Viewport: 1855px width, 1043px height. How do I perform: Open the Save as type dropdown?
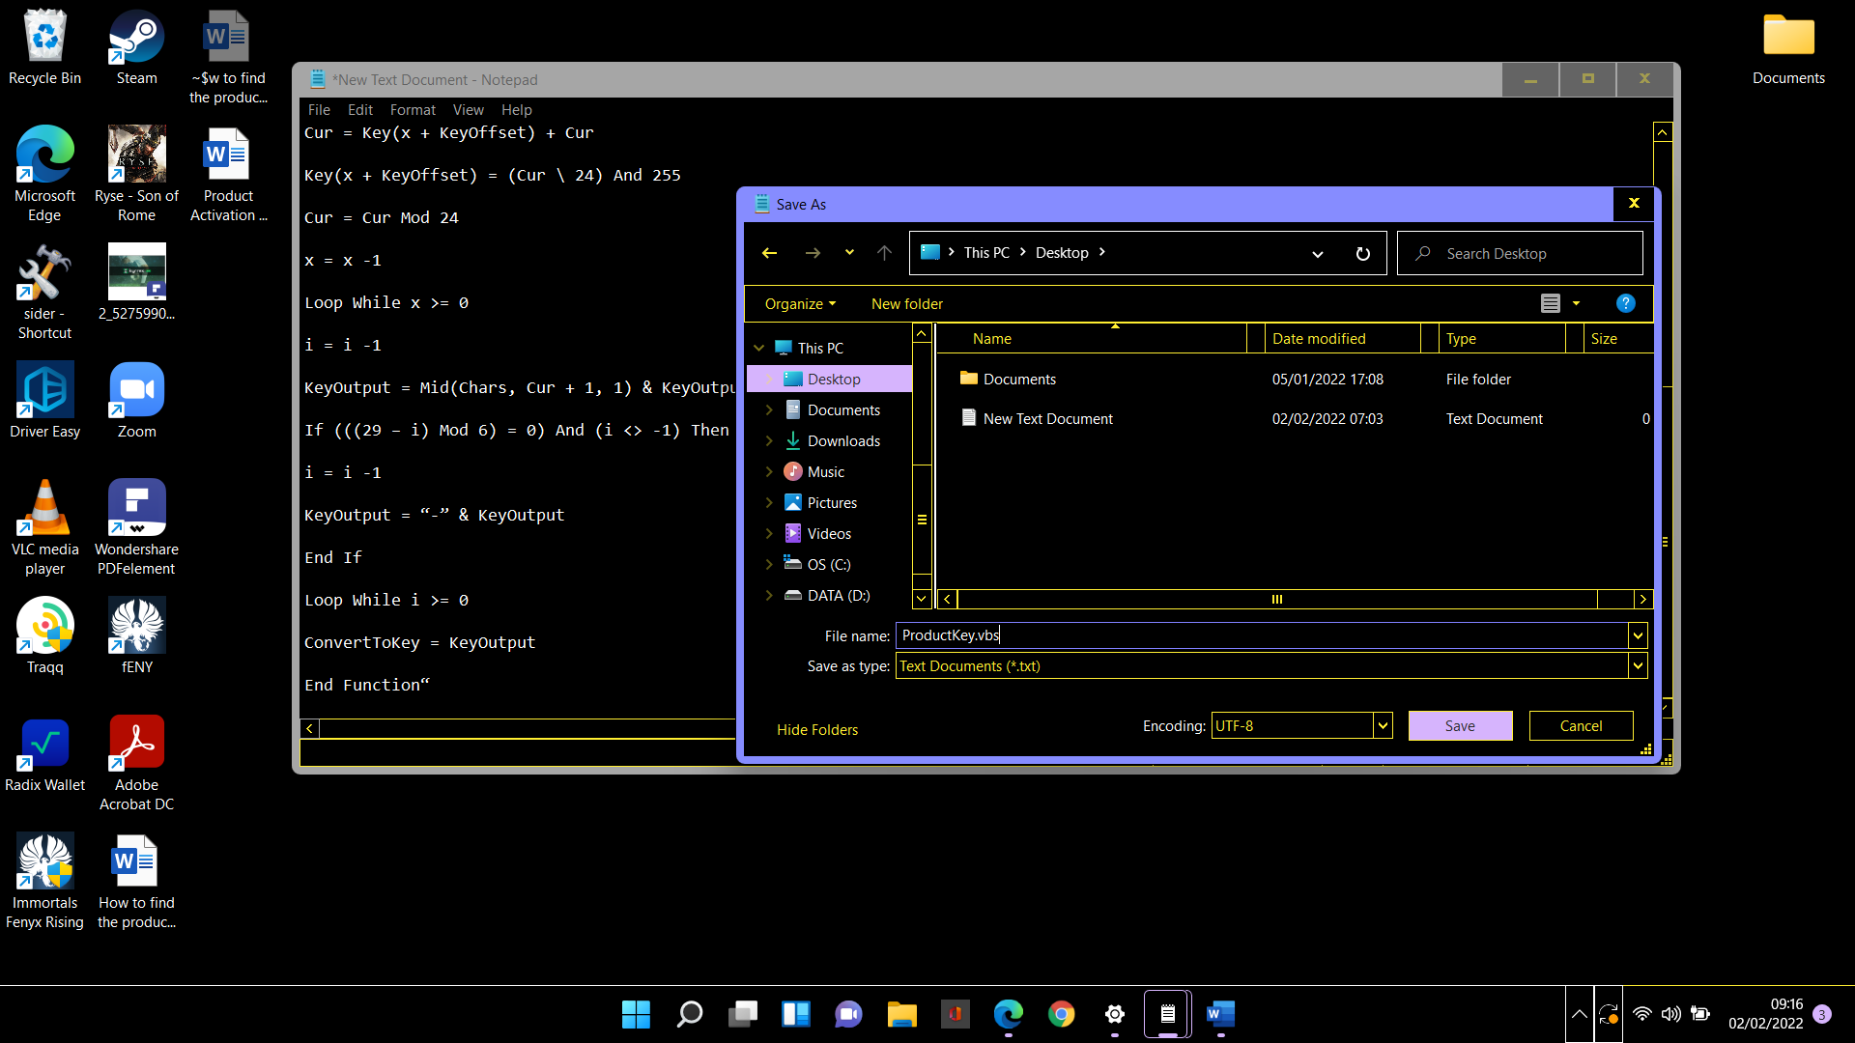click(1637, 665)
